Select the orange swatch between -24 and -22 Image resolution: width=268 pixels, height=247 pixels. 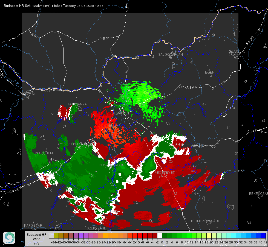105,235
